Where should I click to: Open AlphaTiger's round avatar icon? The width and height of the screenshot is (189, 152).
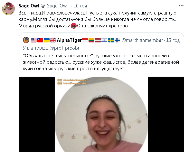(x=26, y=40)
